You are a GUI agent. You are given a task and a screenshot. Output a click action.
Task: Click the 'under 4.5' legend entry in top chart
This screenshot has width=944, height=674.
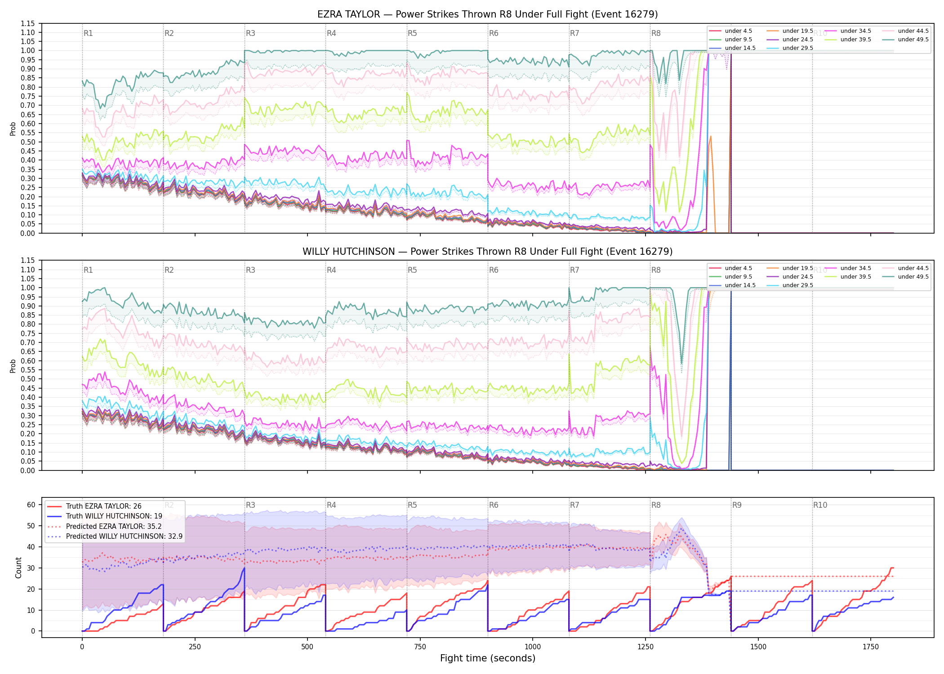[730, 31]
